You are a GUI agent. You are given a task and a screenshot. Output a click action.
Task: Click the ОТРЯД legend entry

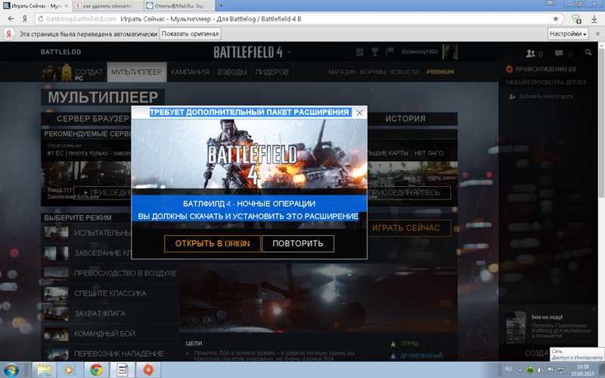point(409,344)
